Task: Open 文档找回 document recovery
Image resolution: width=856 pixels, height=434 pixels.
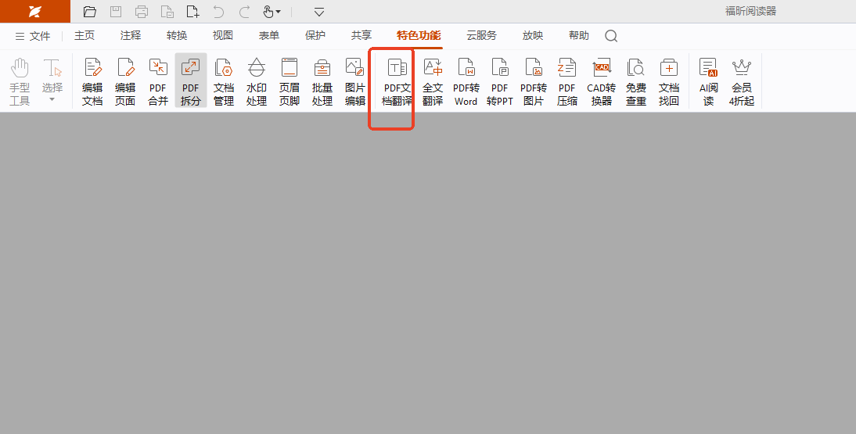Action: pos(669,81)
